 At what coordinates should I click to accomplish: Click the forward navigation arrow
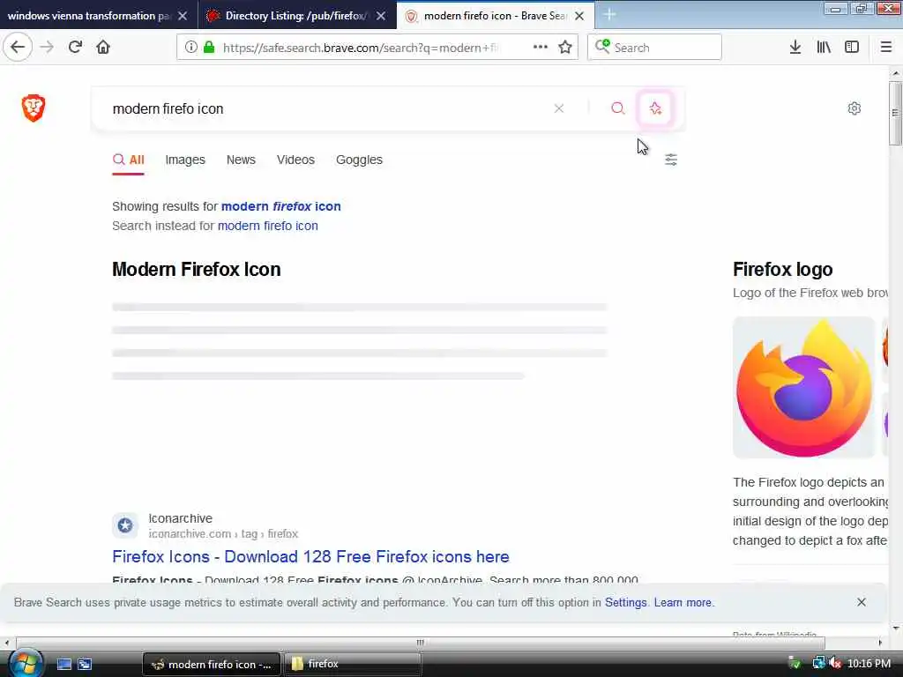coord(47,48)
